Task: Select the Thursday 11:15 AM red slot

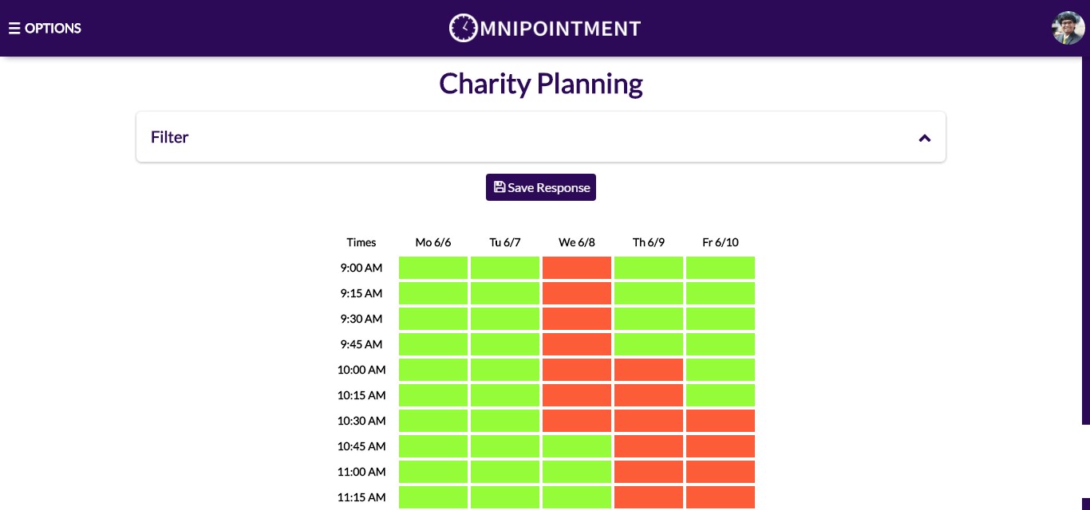Action: [648, 497]
